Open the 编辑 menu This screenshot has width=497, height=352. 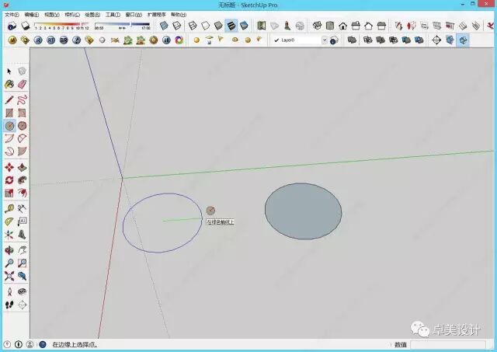pos(32,15)
